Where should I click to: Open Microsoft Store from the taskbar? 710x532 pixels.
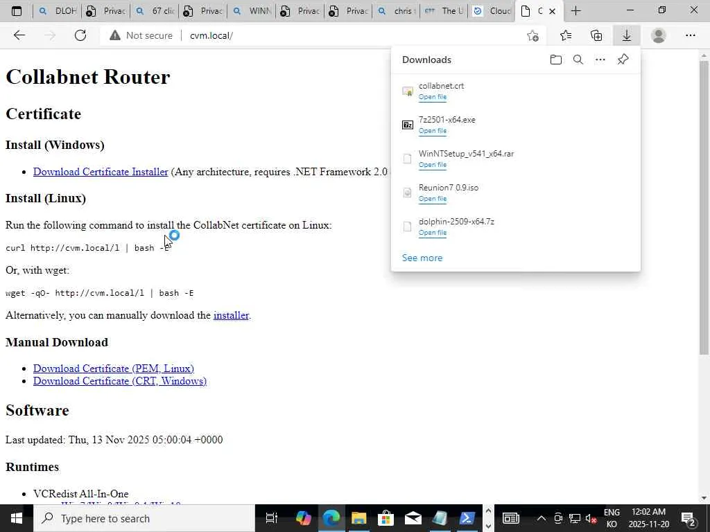(386, 518)
